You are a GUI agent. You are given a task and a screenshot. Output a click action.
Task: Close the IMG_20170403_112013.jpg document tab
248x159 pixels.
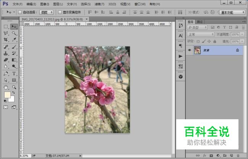click(87, 19)
